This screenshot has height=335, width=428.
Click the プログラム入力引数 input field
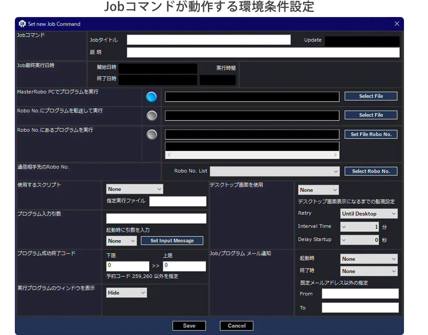(156, 218)
